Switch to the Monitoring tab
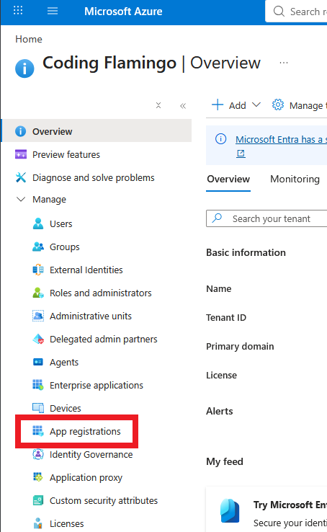 click(x=295, y=179)
